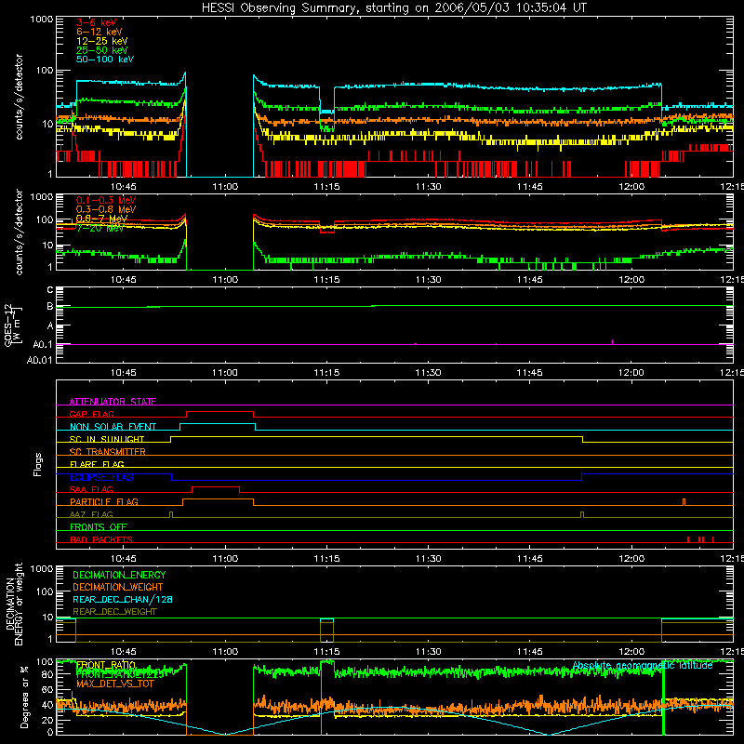Select the 6-12 keV legend label
Image resolution: width=744 pixels, height=744 pixels.
click(100, 32)
